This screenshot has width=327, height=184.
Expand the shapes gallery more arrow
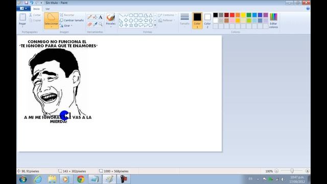coord(155,25)
